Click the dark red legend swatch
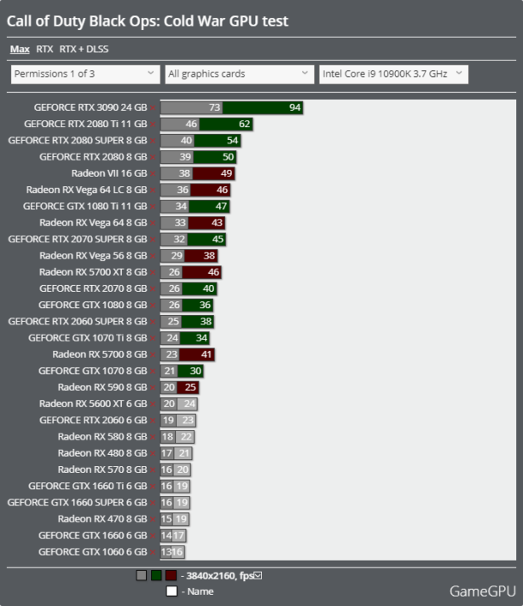The image size is (523, 606). [x=171, y=575]
